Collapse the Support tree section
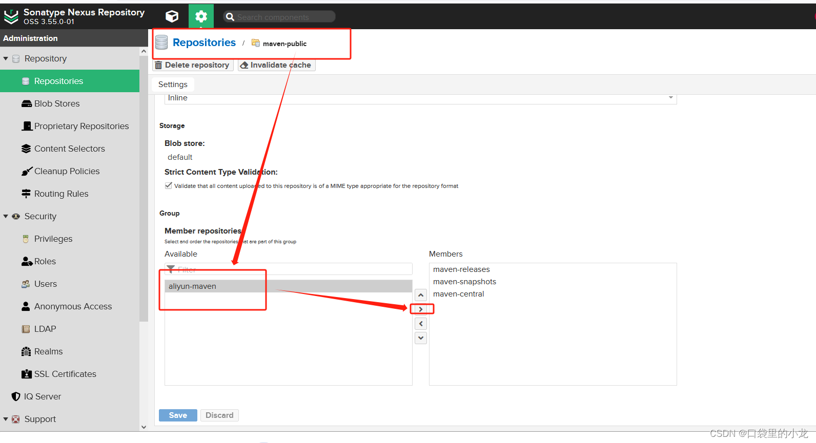The width and height of the screenshot is (816, 443). tap(6, 419)
